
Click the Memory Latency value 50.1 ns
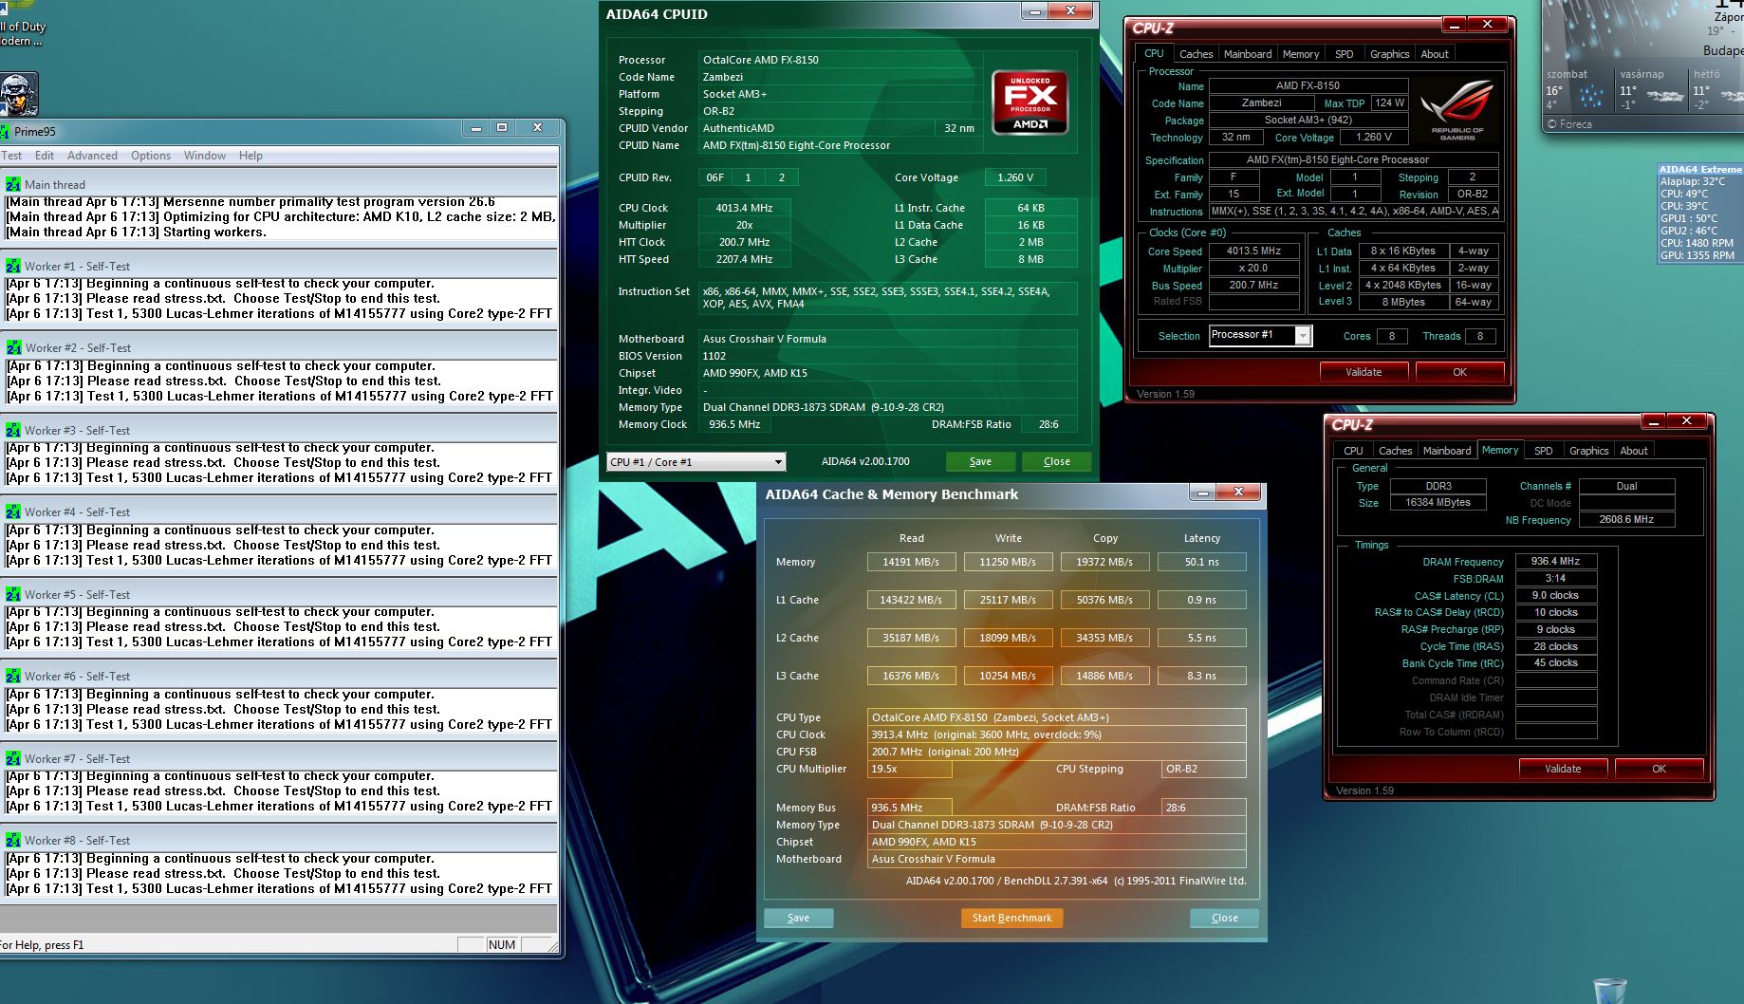pos(1201,562)
